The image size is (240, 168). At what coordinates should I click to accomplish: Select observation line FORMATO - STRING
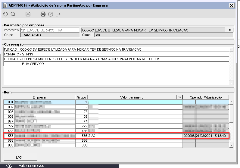pos(116,54)
